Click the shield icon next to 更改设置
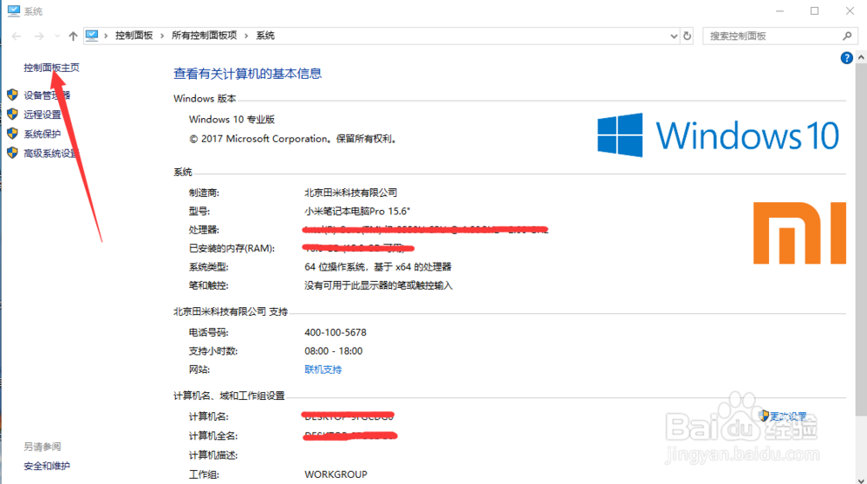Image resolution: width=867 pixels, height=484 pixels. (764, 415)
